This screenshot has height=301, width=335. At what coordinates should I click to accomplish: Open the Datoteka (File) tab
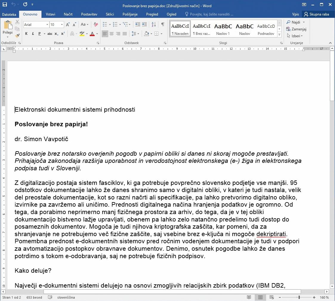point(9,14)
